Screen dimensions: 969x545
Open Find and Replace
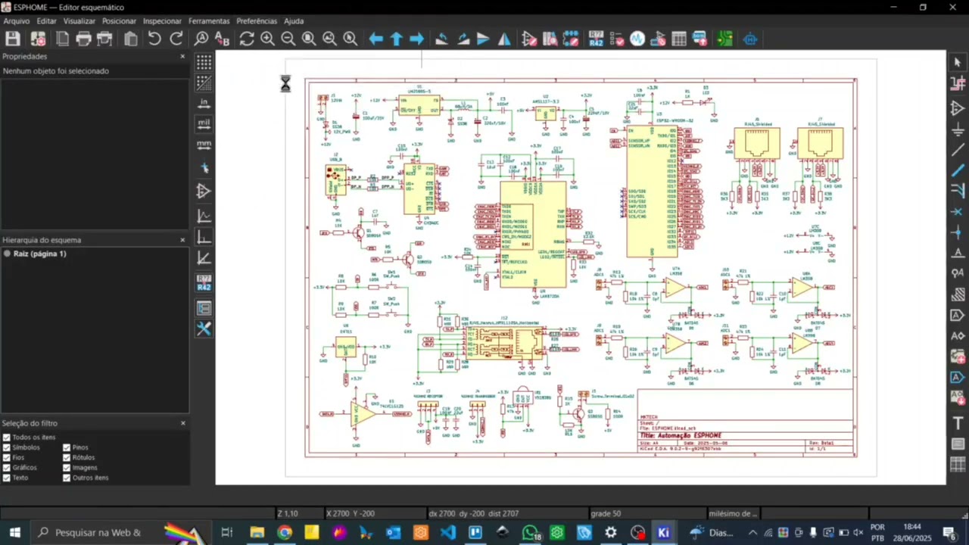point(222,39)
